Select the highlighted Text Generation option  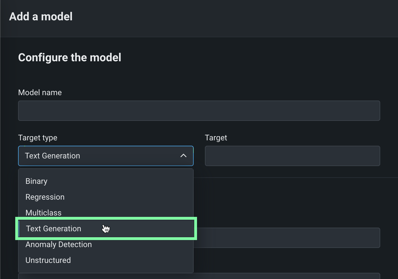54,229
